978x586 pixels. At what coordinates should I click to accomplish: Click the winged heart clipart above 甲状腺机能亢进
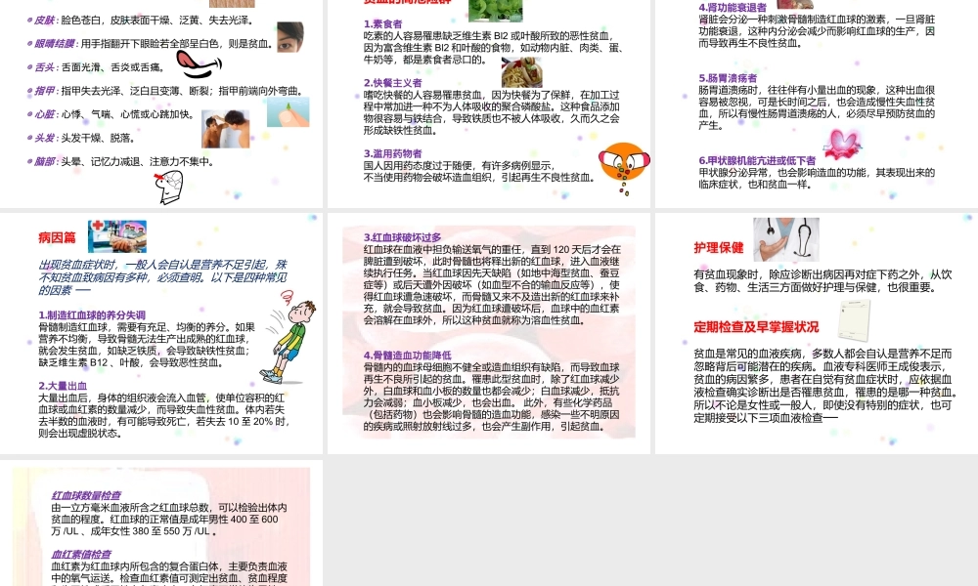[x=841, y=142]
